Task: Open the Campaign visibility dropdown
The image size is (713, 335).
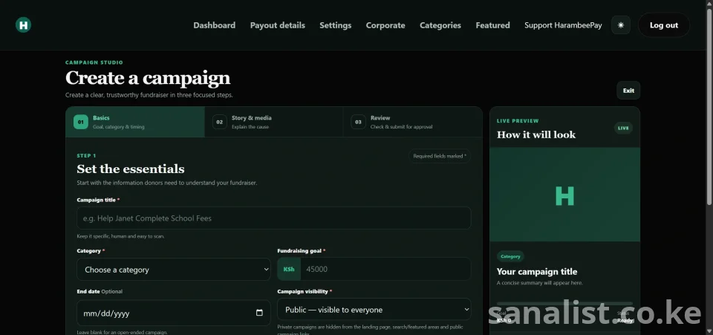Action: click(374, 310)
